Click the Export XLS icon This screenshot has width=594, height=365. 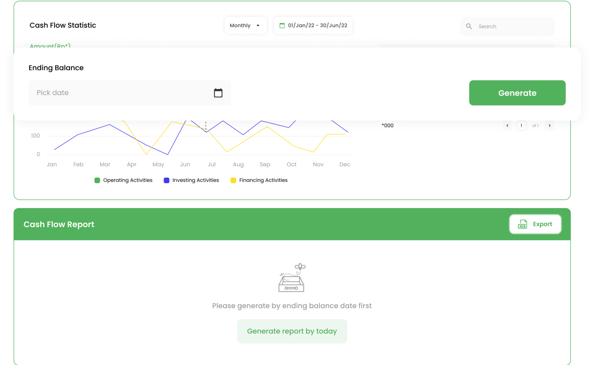(x=522, y=224)
